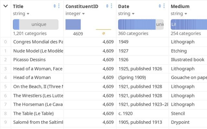Open the Date column three-dot menu
207x129 pixels.
[x=164, y=6]
